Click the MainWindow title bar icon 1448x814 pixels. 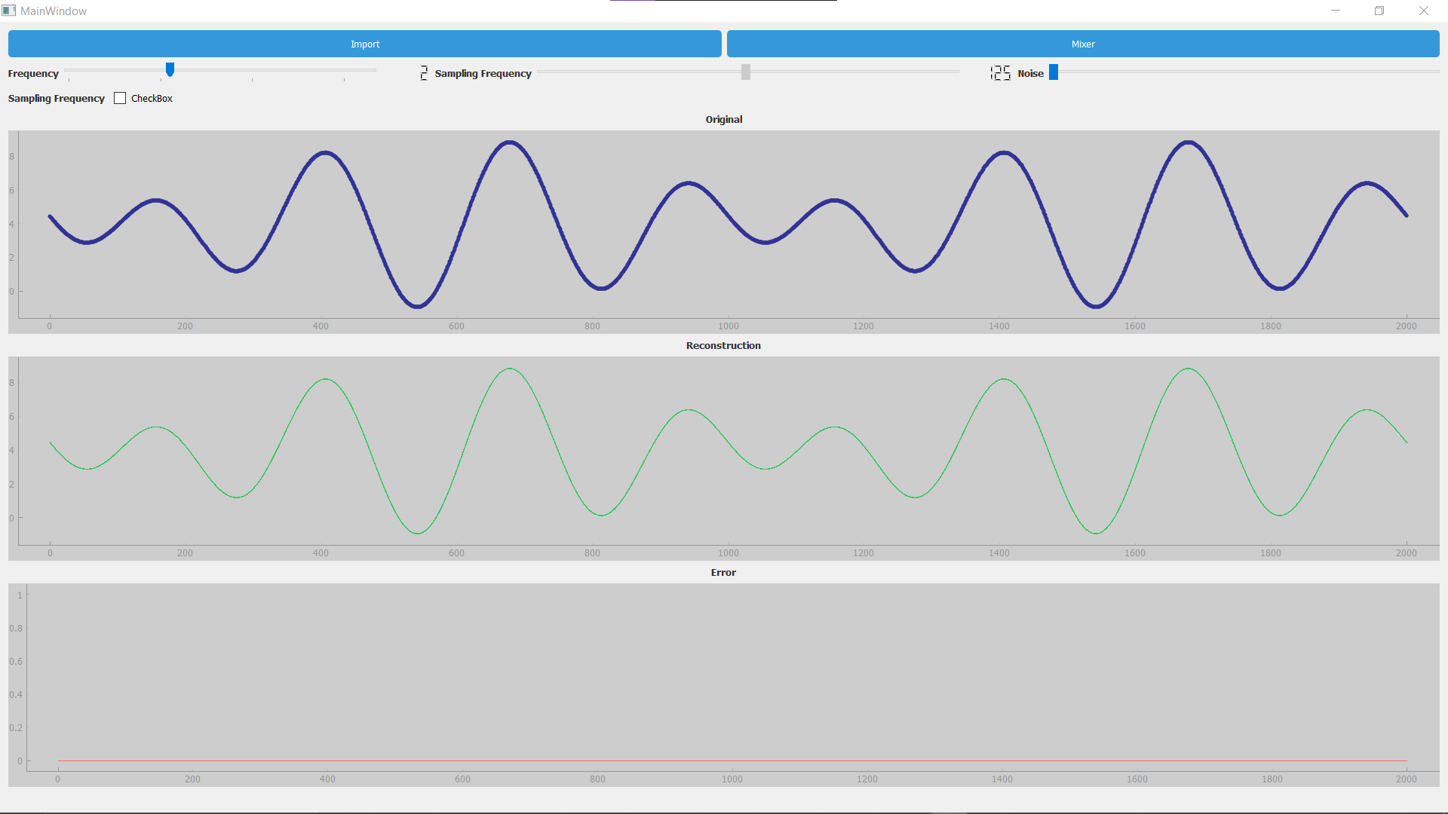9,11
